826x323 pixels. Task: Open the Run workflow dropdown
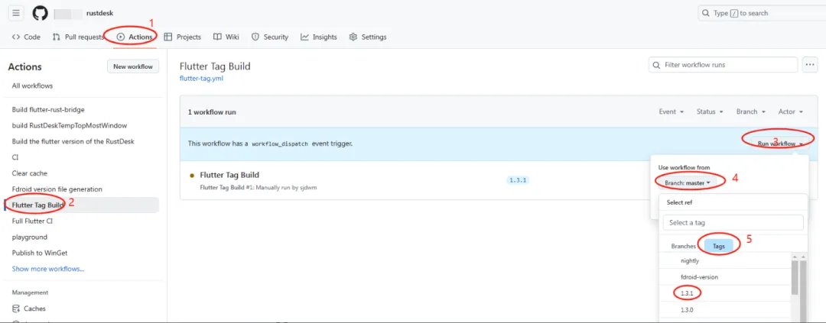click(x=779, y=143)
